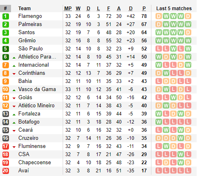Click the red down arrow beside Corinthians
Screen dimensions: 197x176
click(x=14, y=74)
